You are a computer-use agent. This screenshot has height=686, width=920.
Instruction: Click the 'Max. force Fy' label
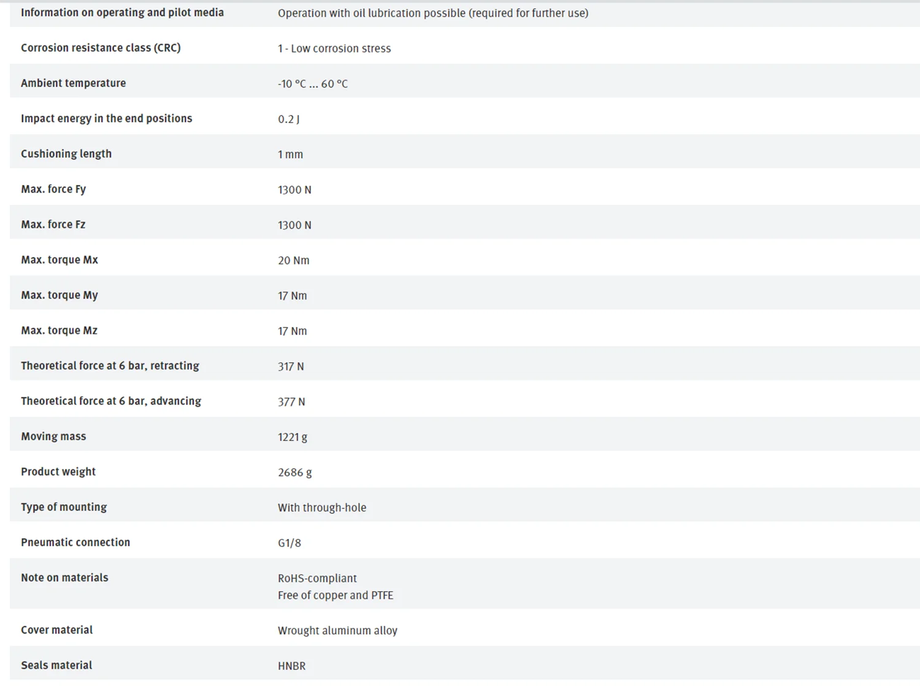53,189
